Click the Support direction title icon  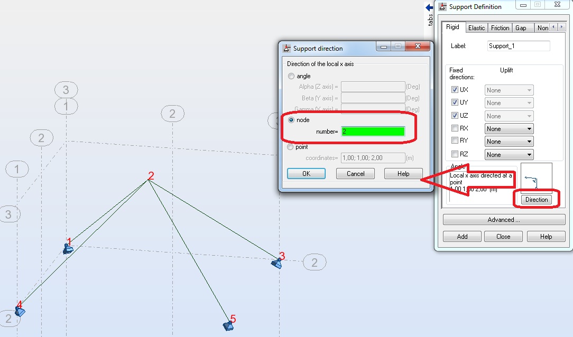coord(287,49)
